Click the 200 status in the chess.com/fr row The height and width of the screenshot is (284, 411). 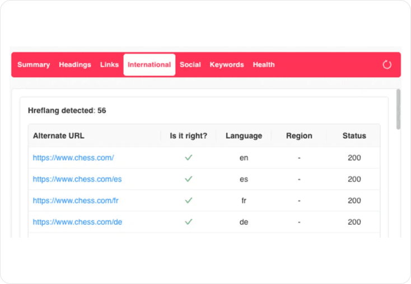point(354,201)
